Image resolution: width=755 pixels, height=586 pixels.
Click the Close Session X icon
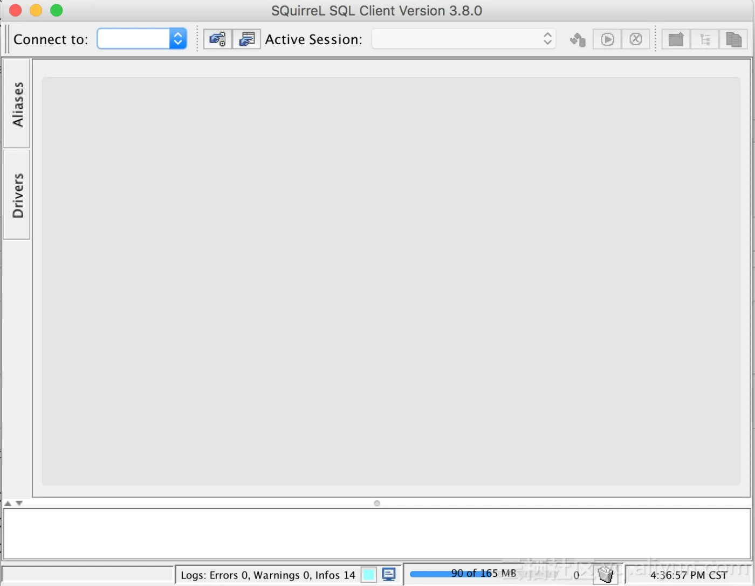[x=636, y=39]
